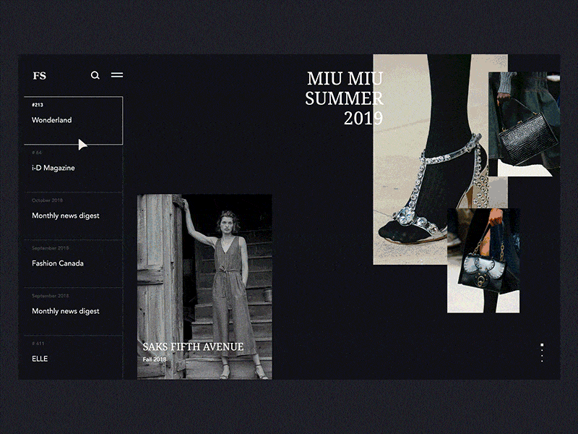
Task: Select September 2018 Monthly news digest
Action: [64, 310]
